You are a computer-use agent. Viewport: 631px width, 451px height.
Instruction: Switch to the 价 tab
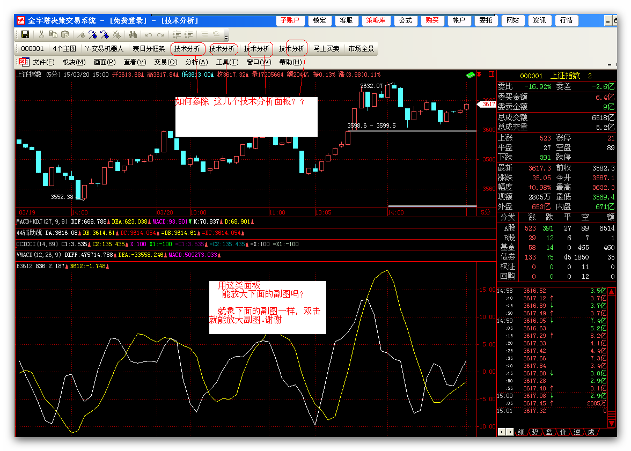tap(563, 432)
